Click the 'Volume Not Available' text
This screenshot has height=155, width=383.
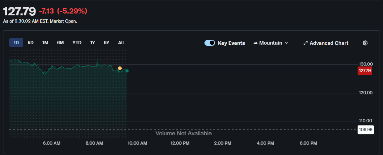point(183,133)
